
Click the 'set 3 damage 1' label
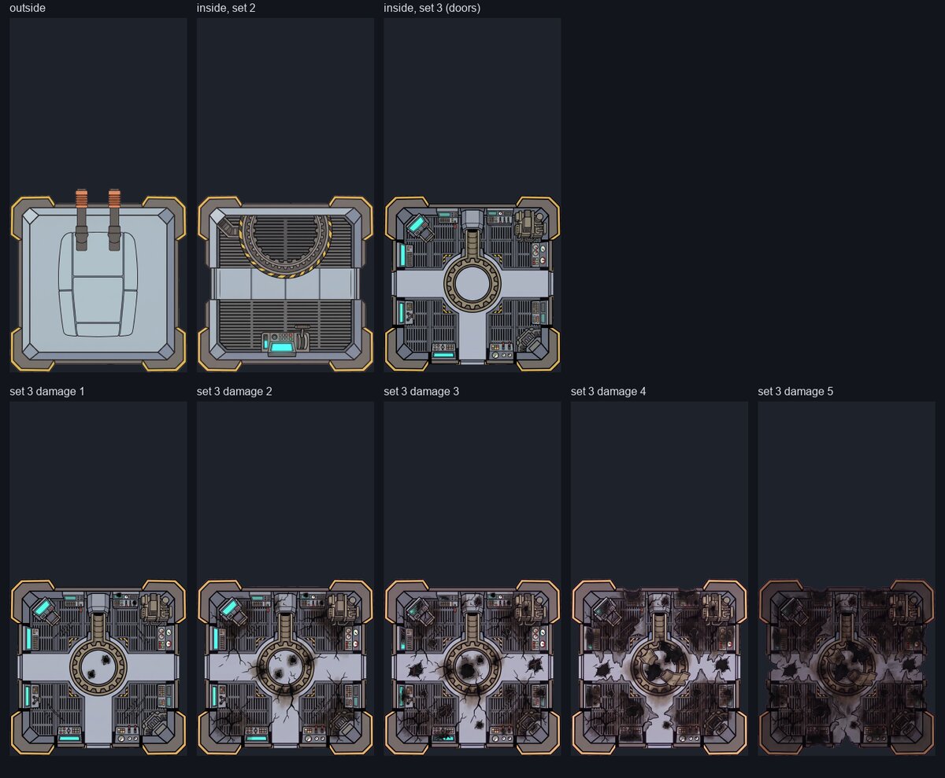(47, 391)
